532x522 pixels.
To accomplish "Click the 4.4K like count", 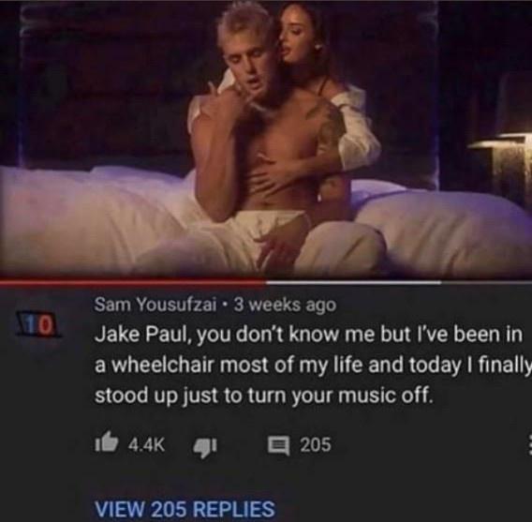I will coord(146,444).
